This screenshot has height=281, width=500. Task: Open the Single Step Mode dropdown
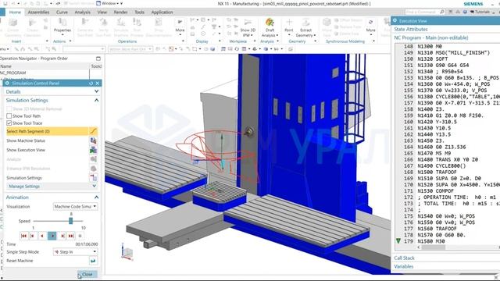coord(75,251)
